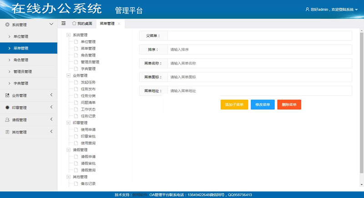Collapse the 印章管理 tree node

pos(68,123)
